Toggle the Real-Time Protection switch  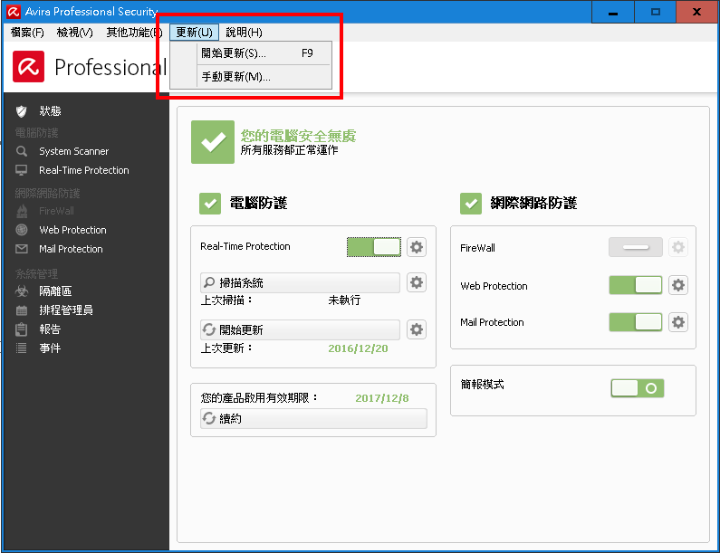[x=374, y=247]
